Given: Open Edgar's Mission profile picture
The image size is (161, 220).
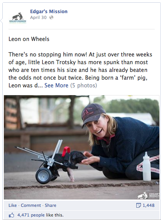Looking at the screenshot, I should 17,17.
